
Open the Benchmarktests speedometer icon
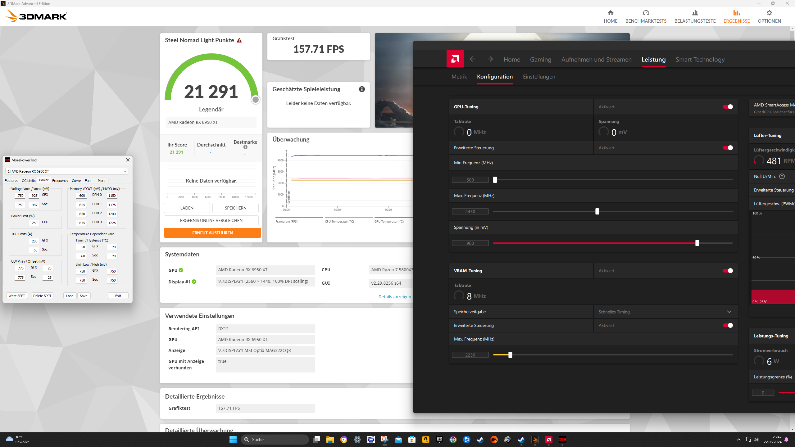click(x=646, y=13)
